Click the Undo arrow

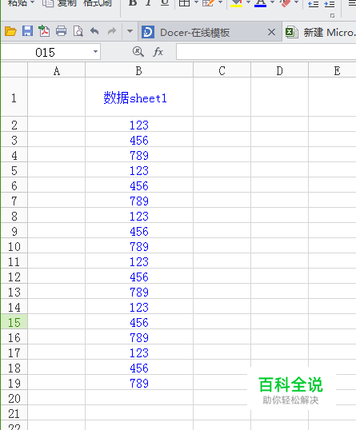(x=94, y=31)
